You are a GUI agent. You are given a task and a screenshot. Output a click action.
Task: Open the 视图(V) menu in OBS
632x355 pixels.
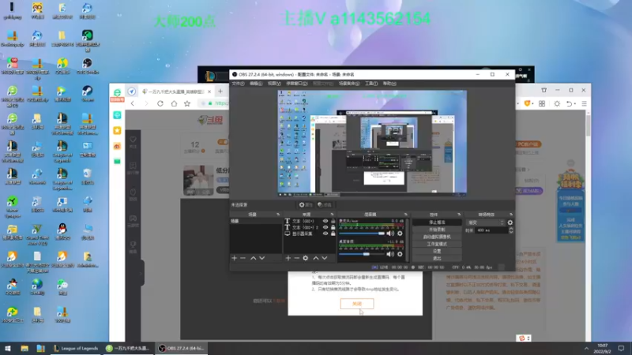[274, 84]
